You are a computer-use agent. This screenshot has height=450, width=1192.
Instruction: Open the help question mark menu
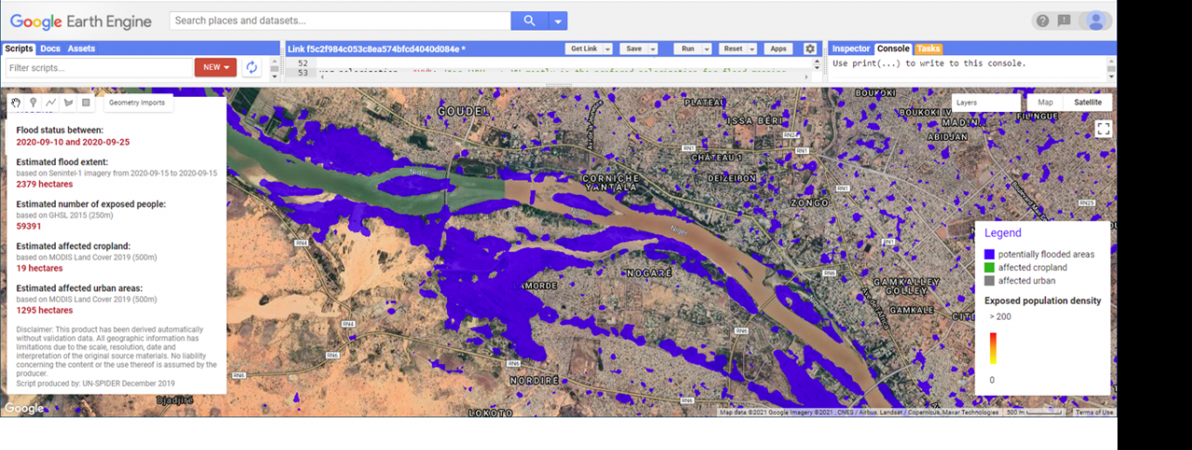[x=1042, y=20]
